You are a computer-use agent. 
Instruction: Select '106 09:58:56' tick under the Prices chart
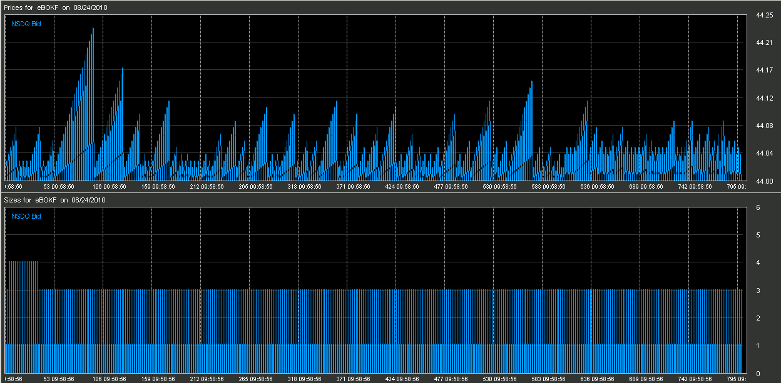click(110, 186)
